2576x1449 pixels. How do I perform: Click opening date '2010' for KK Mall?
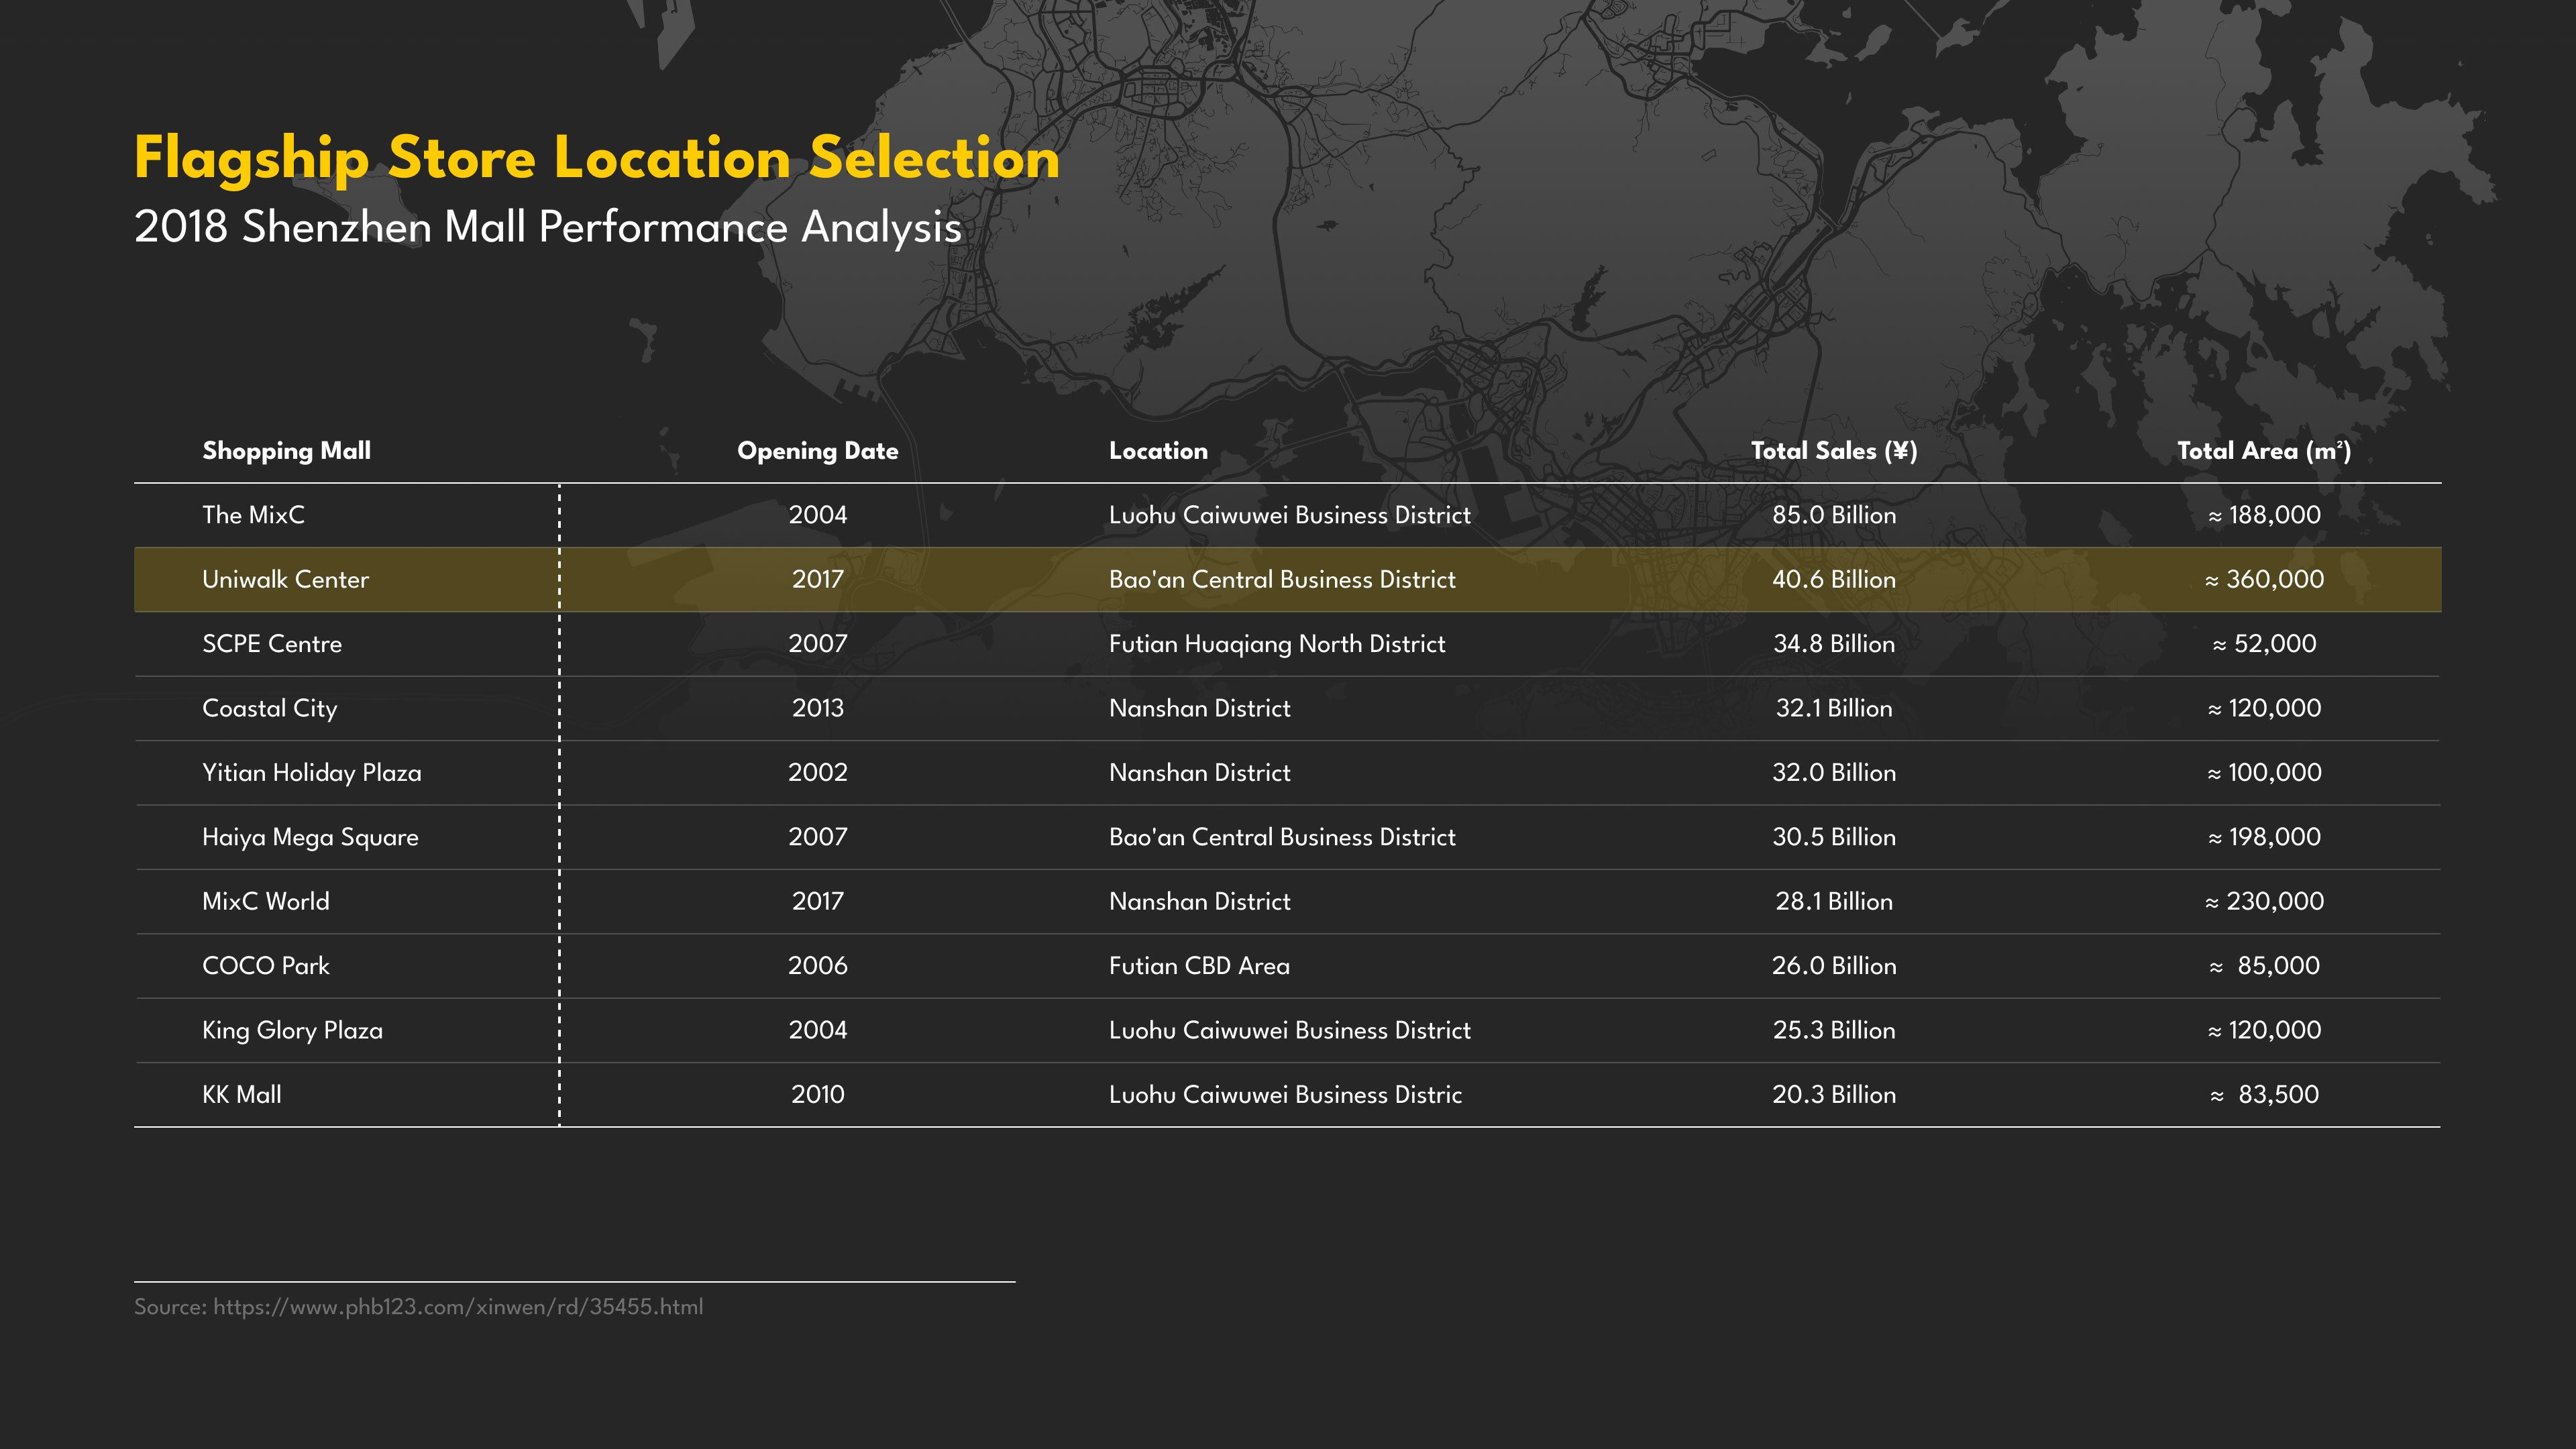pyautogui.click(x=818, y=1094)
